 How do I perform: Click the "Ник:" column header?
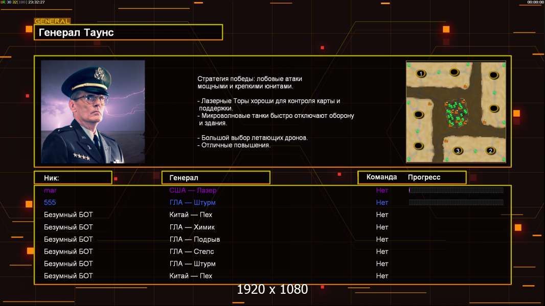73,178
